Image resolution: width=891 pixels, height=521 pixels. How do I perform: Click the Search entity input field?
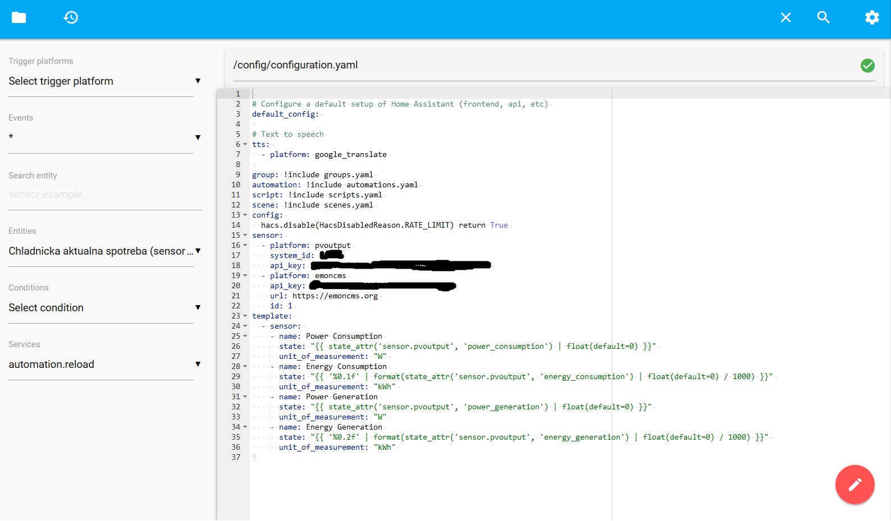(104, 195)
